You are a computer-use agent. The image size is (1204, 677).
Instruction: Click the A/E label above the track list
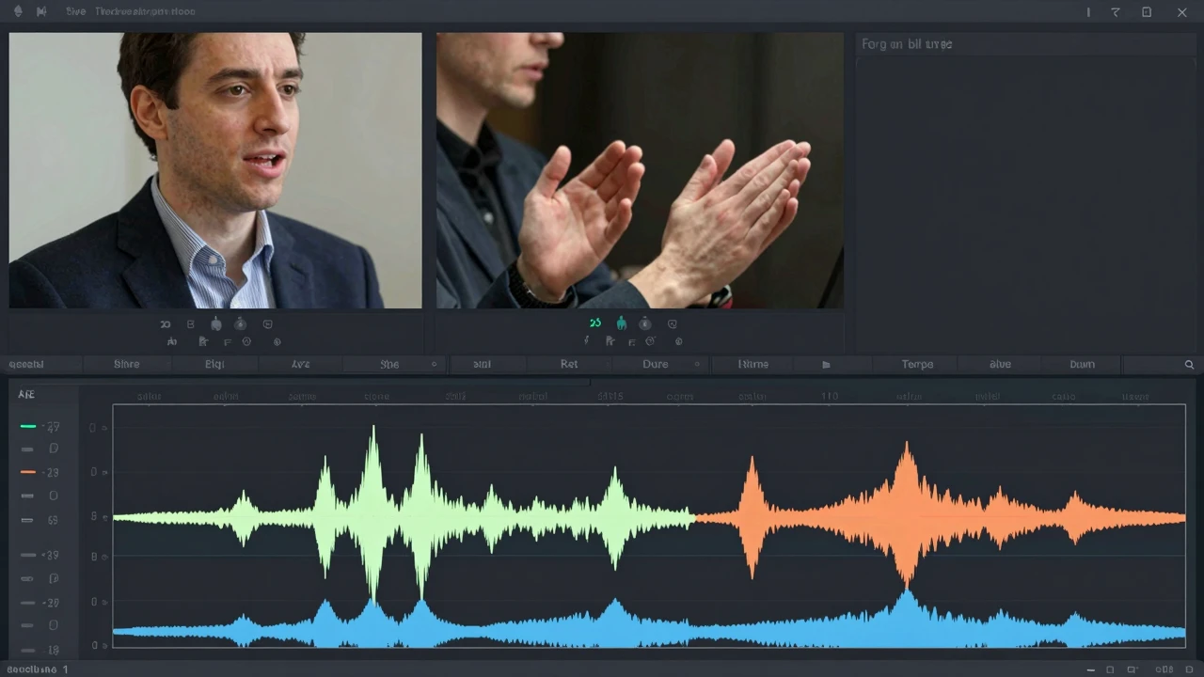coord(26,396)
